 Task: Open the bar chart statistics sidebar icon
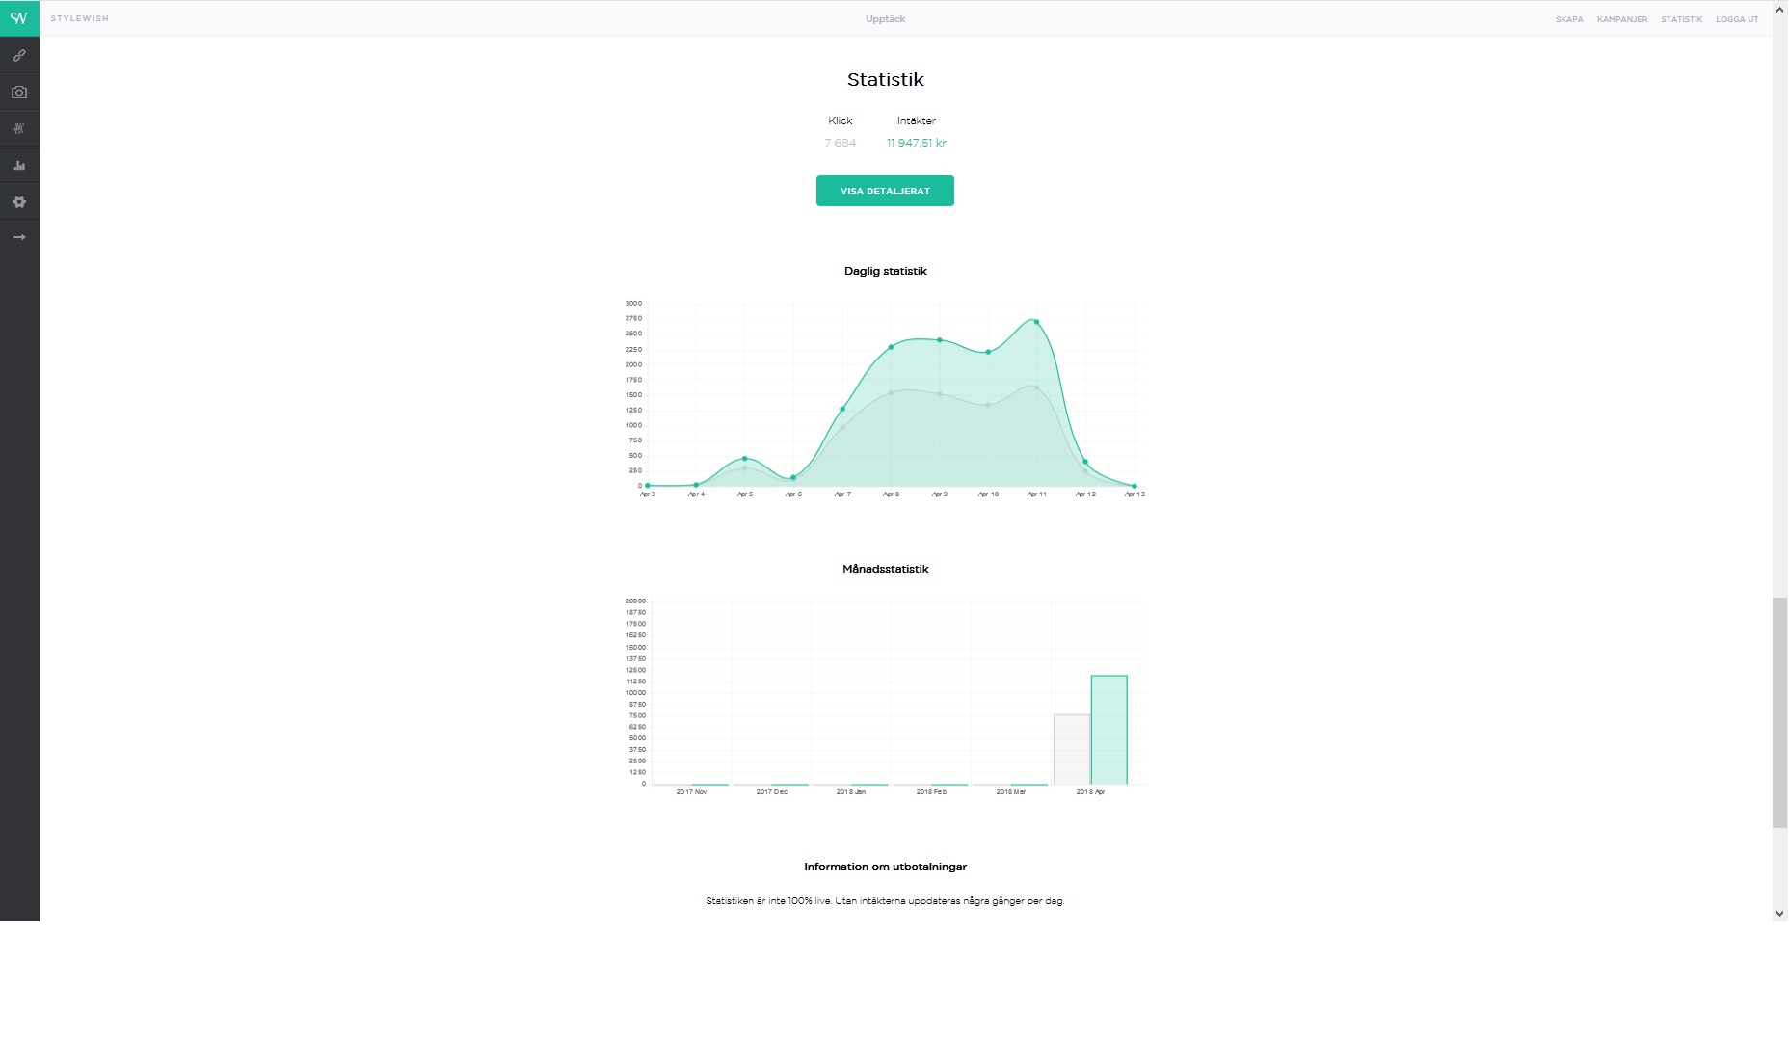click(19, 166)
